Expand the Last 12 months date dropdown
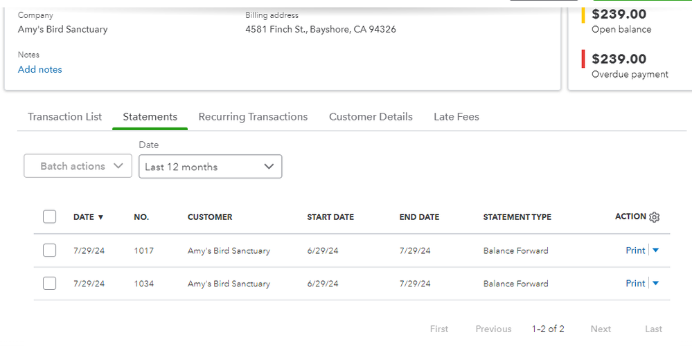 point(210,167)
